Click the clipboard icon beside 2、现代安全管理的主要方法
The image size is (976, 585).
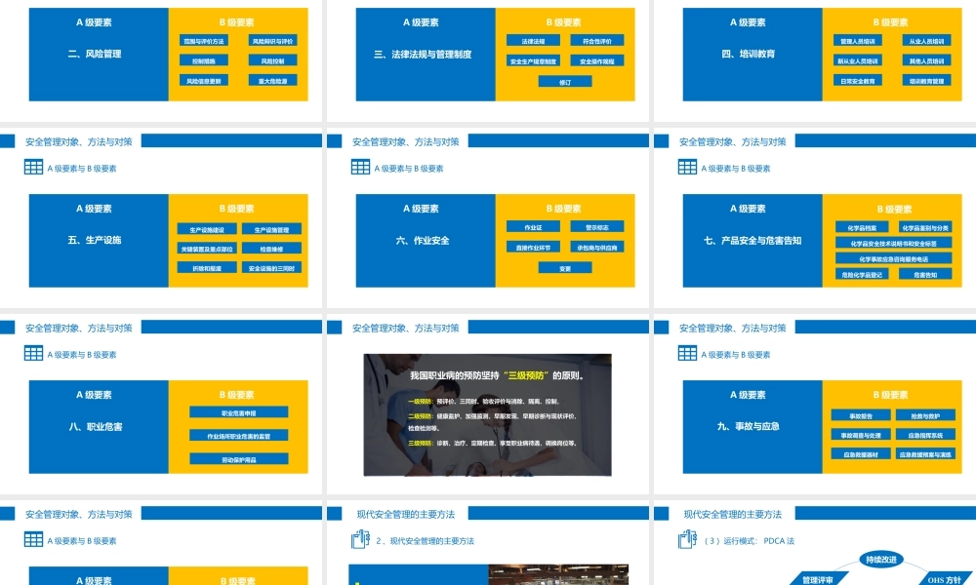(360, 539)
